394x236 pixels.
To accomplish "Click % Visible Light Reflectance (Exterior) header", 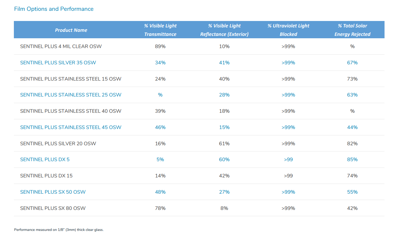I will 224,30.
